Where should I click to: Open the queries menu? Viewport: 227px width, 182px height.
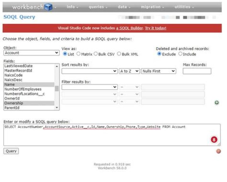(98, 7)
